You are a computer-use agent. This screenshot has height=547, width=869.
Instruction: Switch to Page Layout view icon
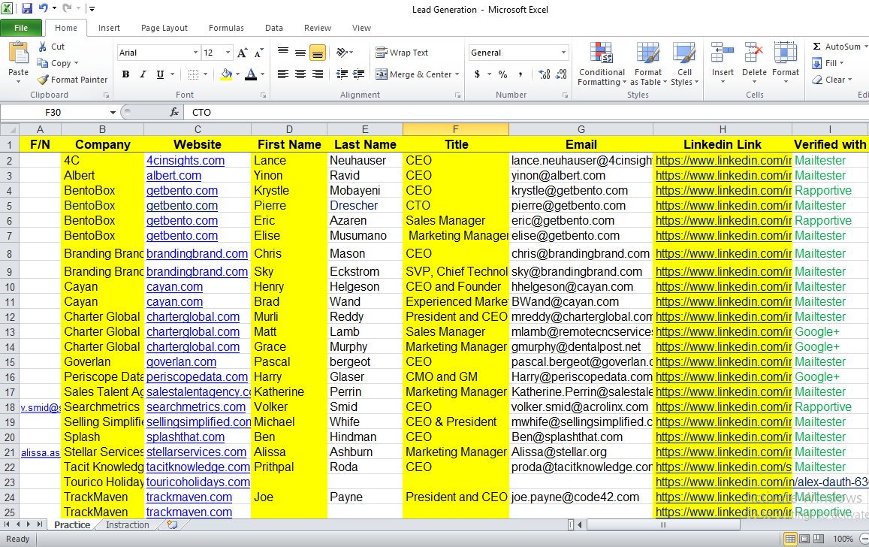pyautogui.click(x=804, y=539)
